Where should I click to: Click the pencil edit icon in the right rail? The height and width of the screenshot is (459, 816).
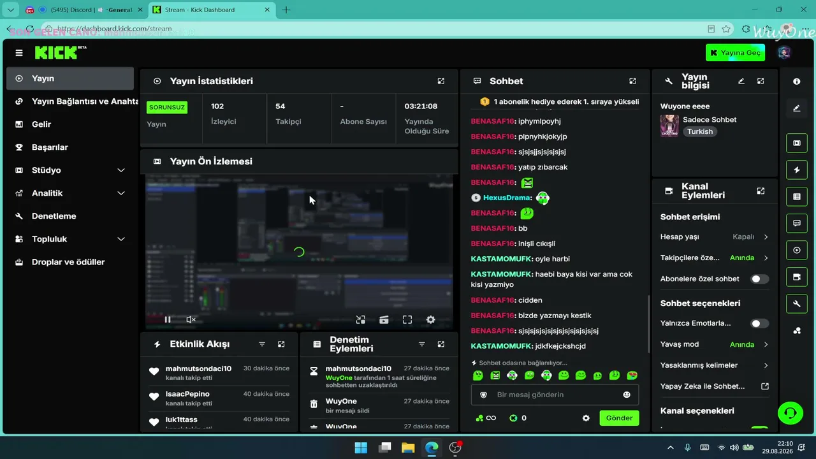point(797,108)
